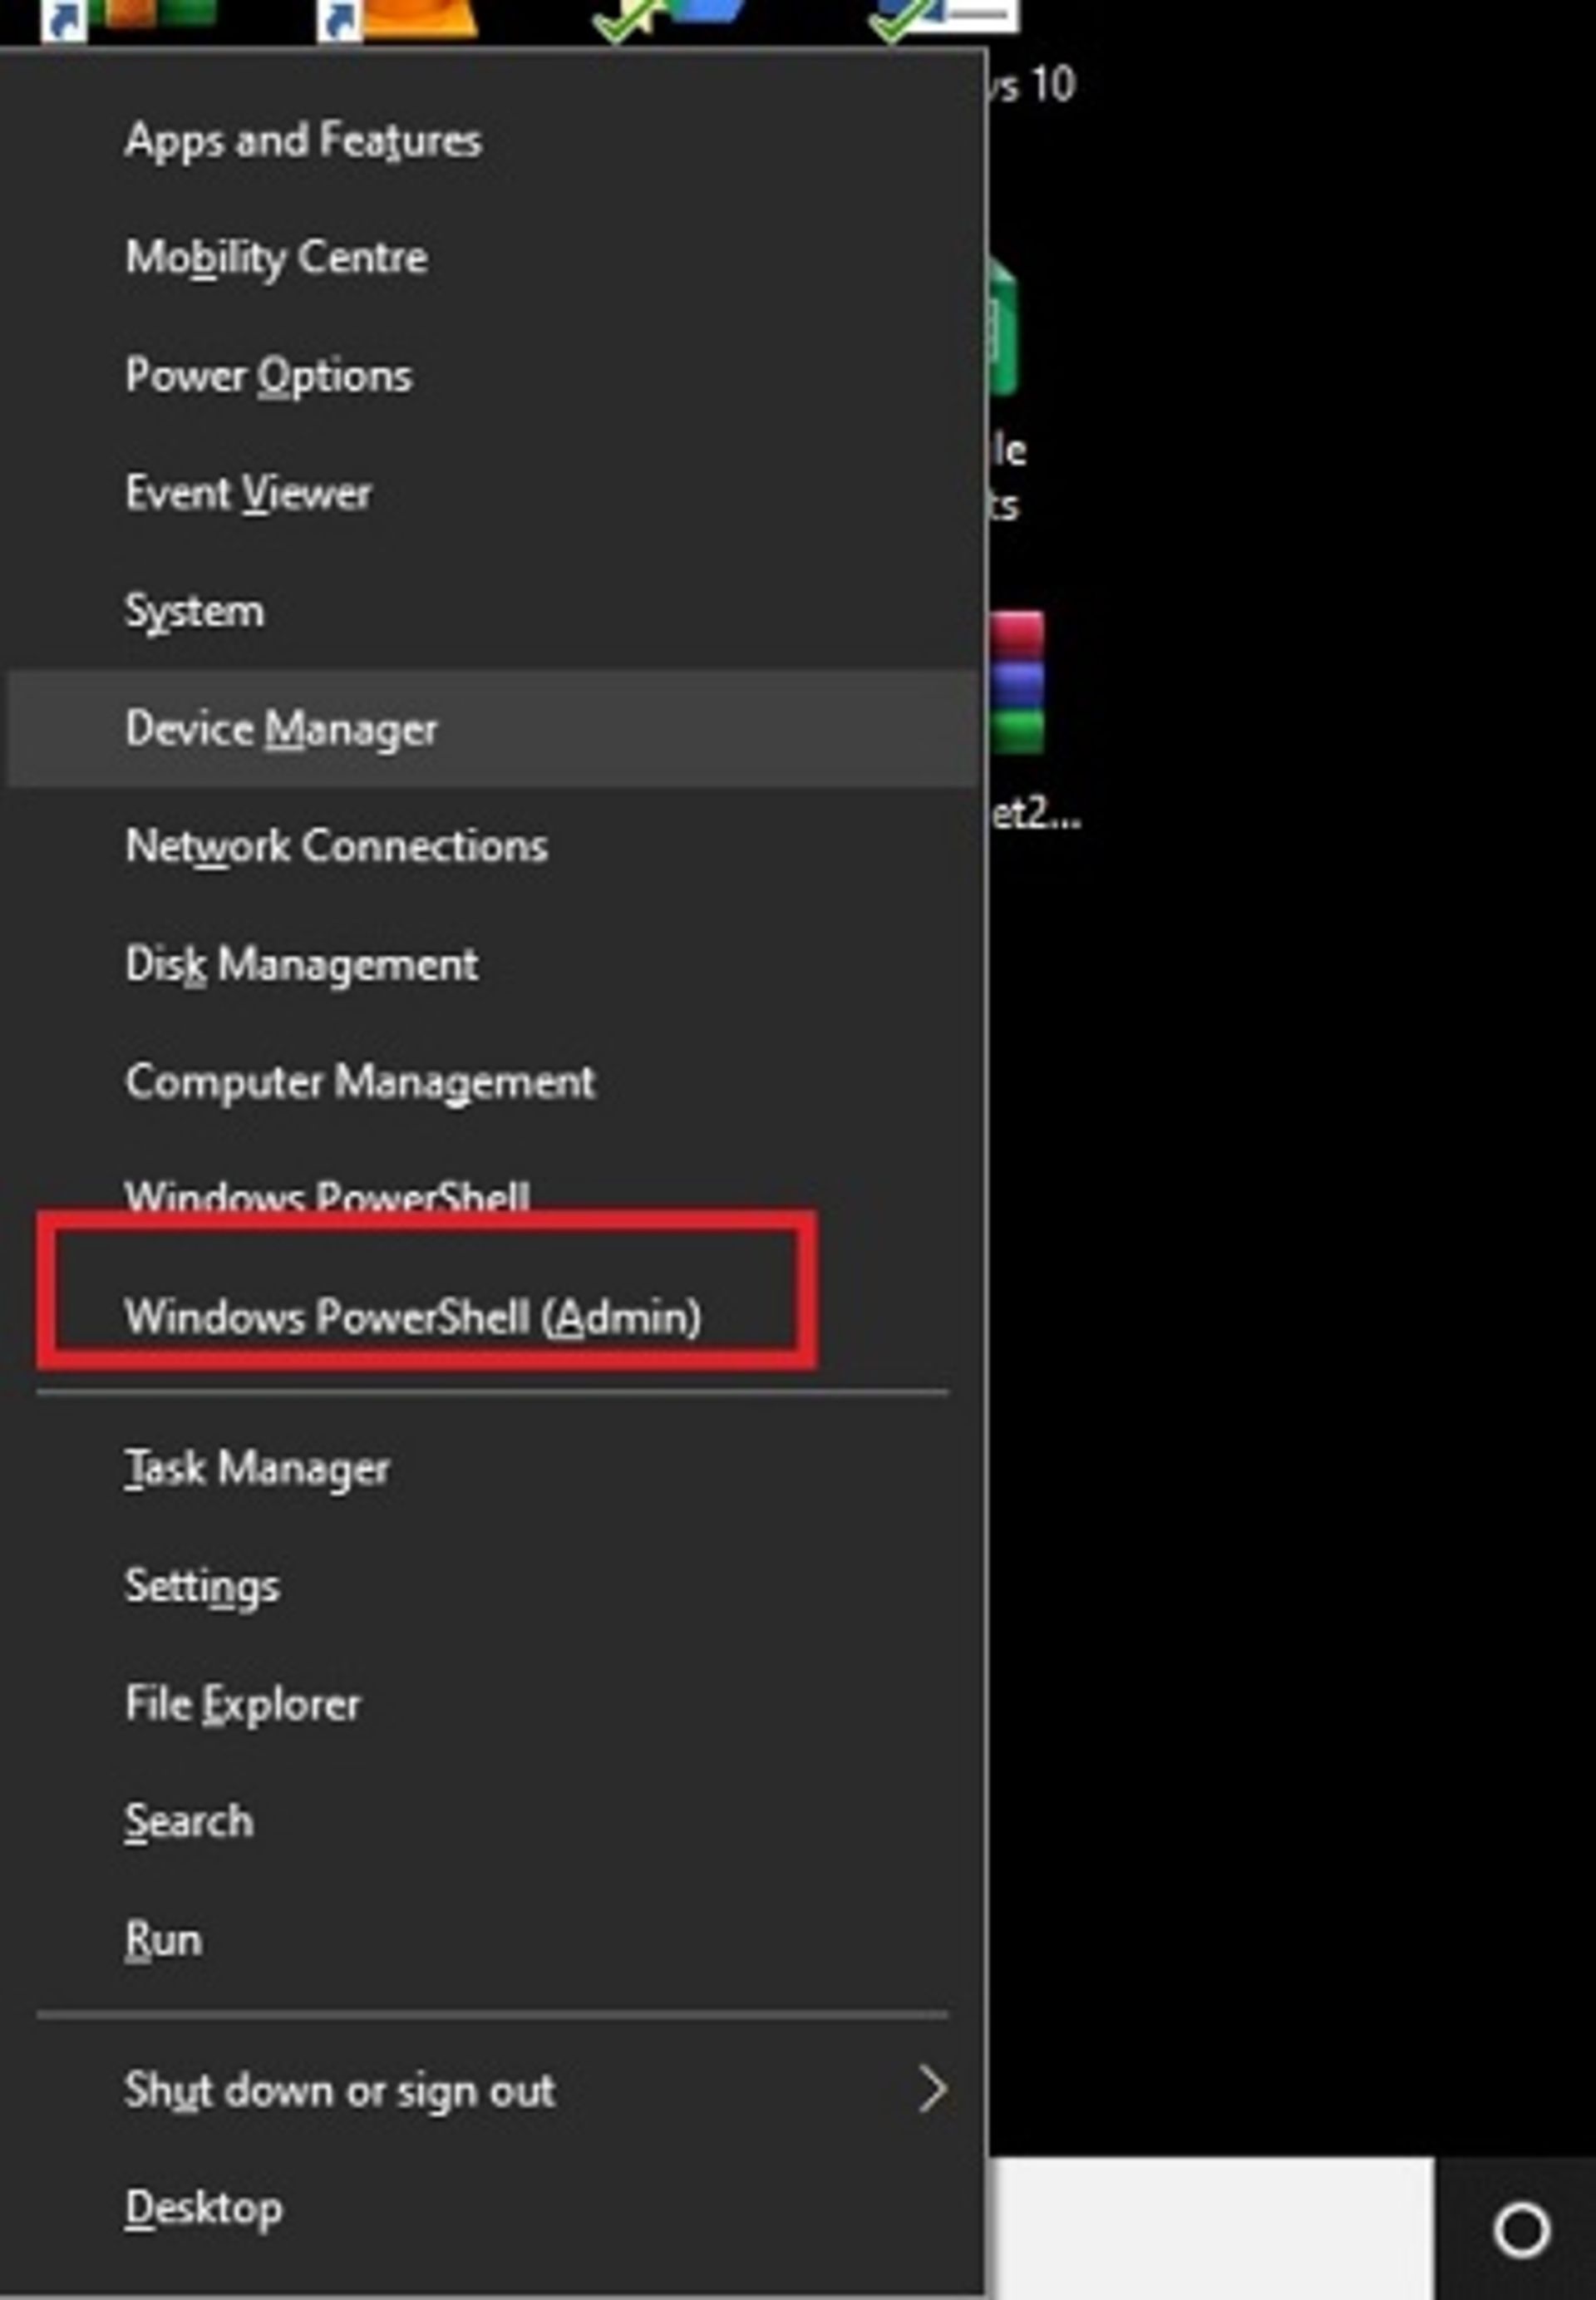Open Power Options
This screenshot has width=1596, height=2300.
pos(492,376)
